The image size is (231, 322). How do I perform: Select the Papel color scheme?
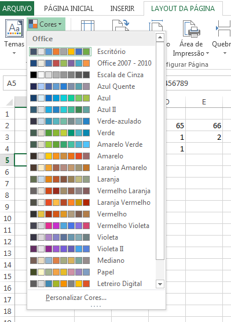click(91, 272)
